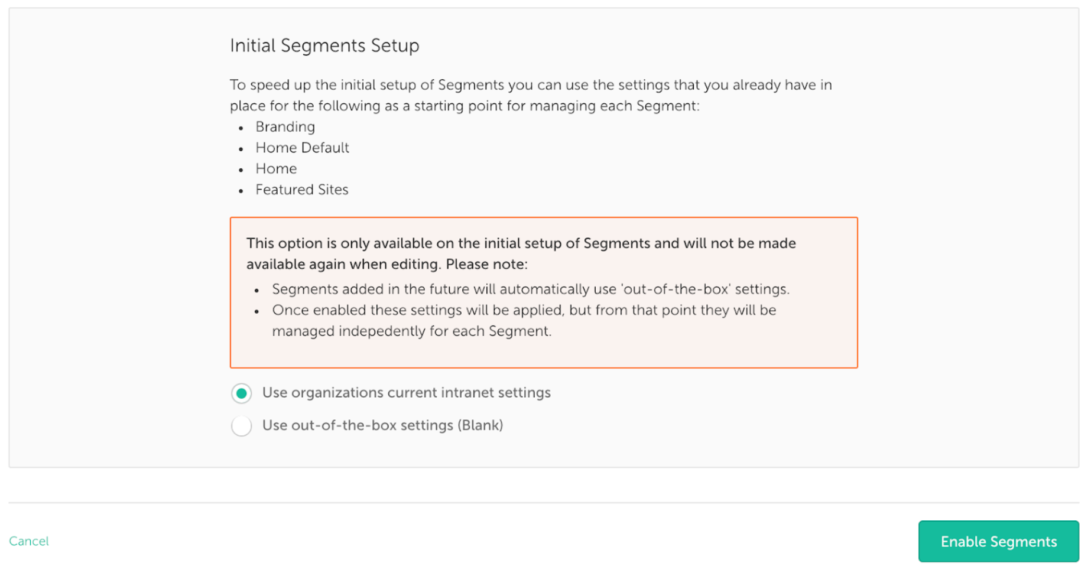Click the 'Segments added in the future' note
This screenshot has height=573, width=1091.
point(530,289)
